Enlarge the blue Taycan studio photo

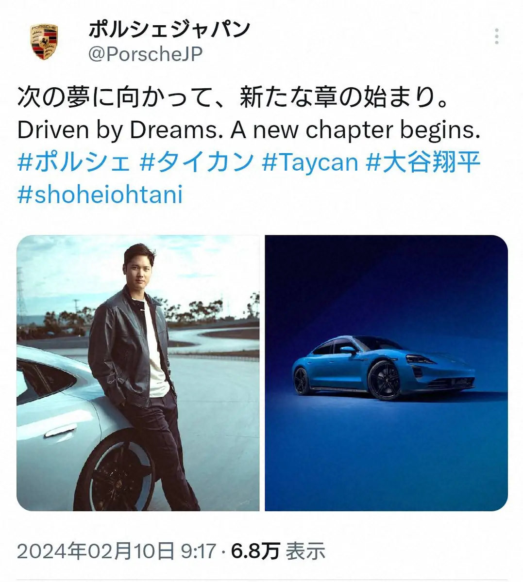[x=386, y=373]
